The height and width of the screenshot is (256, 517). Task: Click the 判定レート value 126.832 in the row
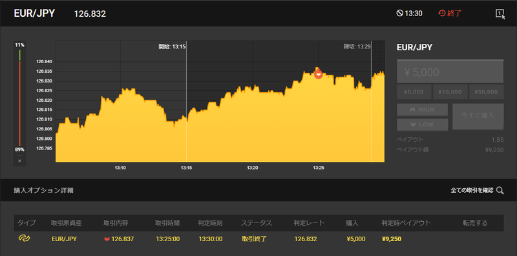pos(306,239)
